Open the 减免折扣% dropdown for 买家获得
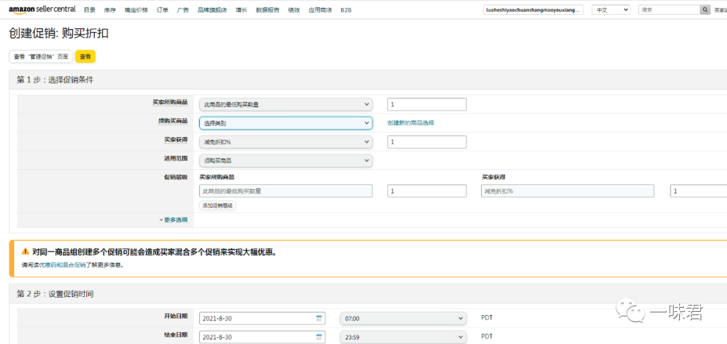 pos(286,142)
